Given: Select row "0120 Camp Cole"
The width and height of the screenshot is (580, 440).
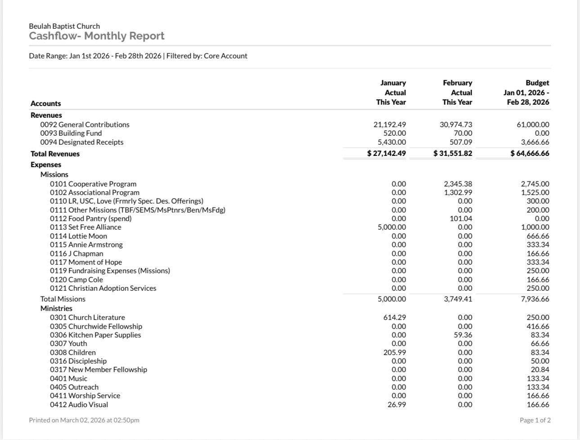Looking at the screenshot, I should coord(290,280).
